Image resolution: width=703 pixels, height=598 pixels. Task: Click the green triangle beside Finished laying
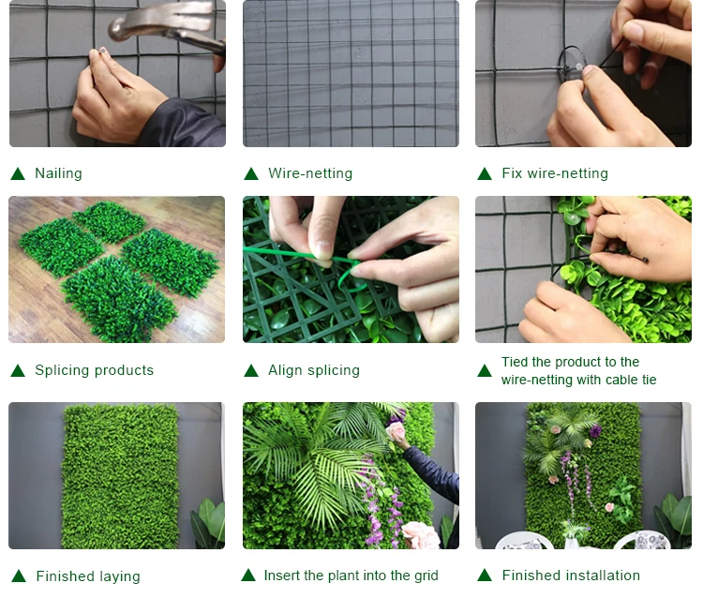(x=19, y=576)
